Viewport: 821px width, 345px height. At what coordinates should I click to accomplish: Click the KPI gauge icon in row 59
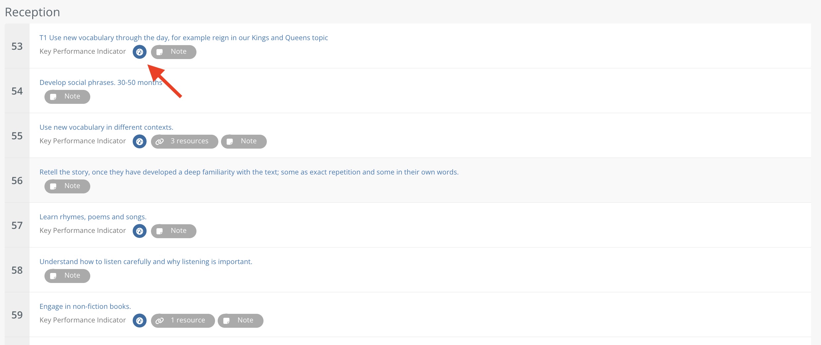[139, 320]
